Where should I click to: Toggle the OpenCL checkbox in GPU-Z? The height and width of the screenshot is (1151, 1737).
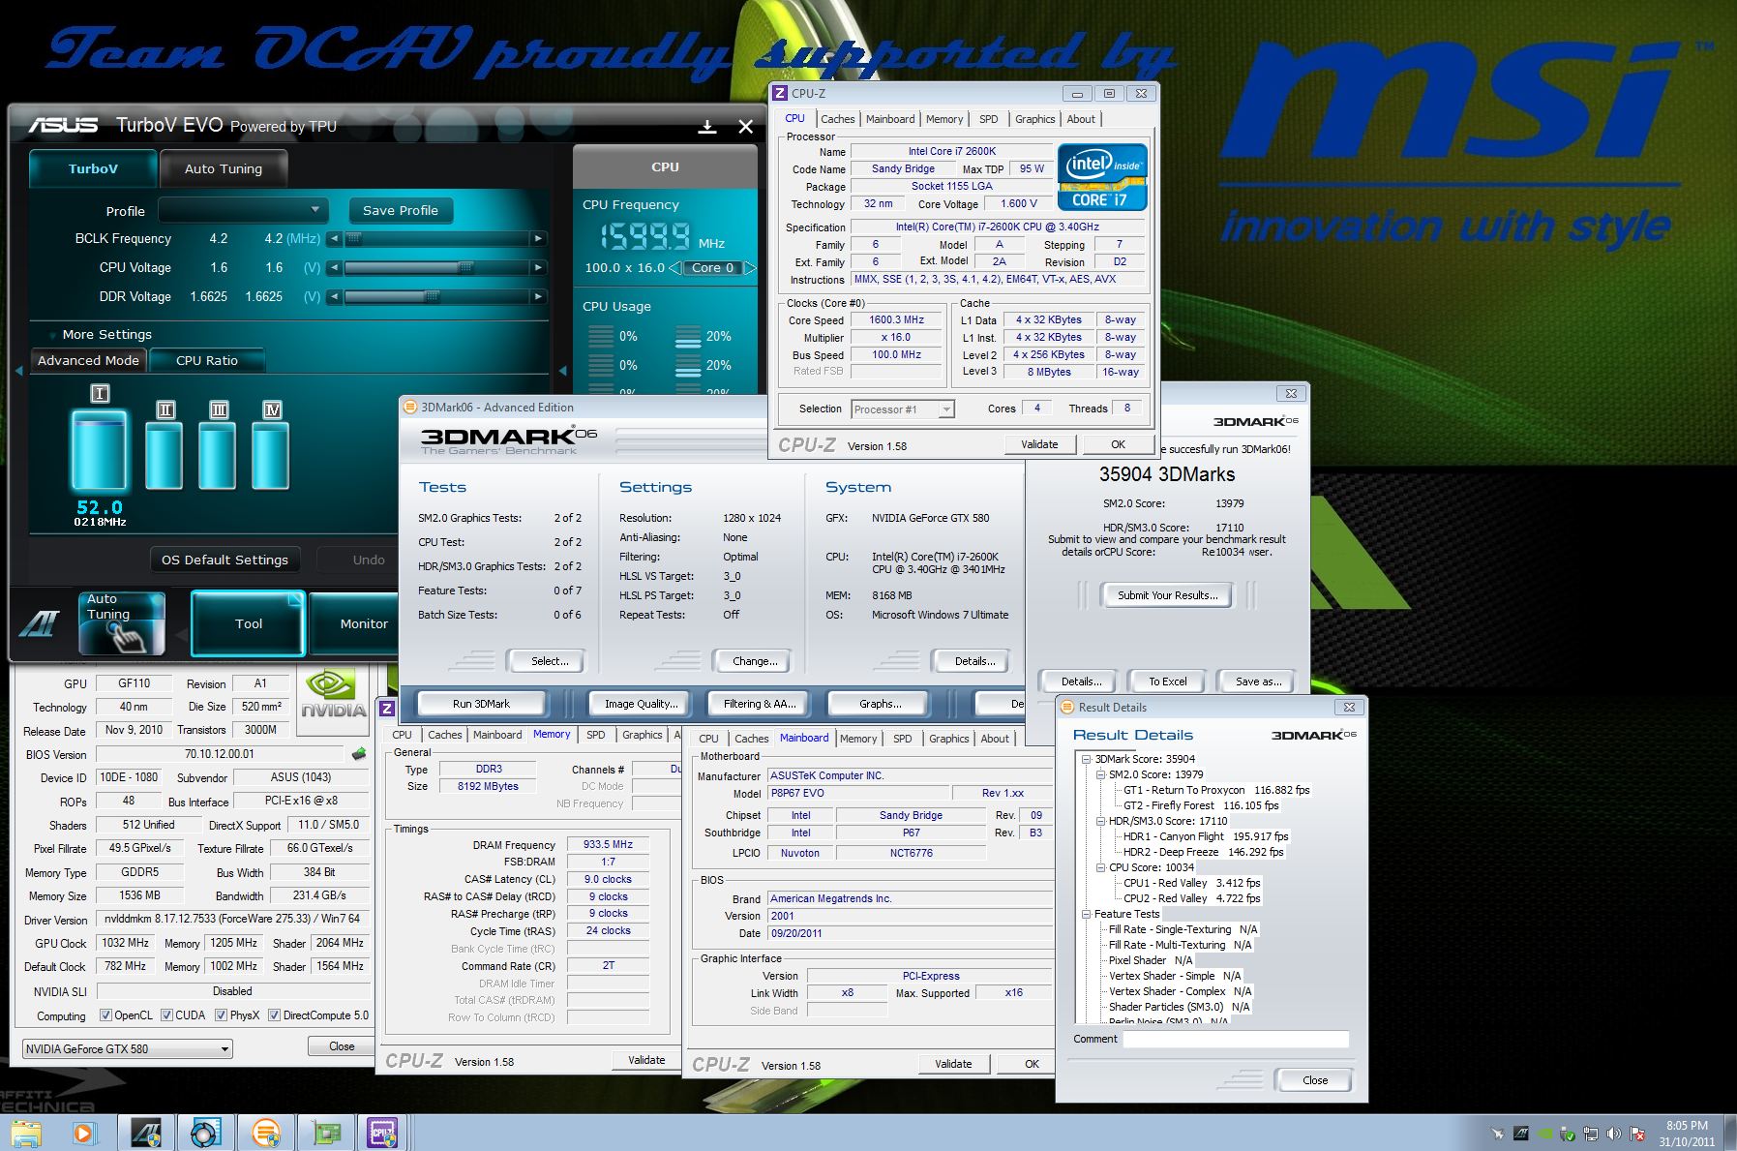(x=106, y=1015)
